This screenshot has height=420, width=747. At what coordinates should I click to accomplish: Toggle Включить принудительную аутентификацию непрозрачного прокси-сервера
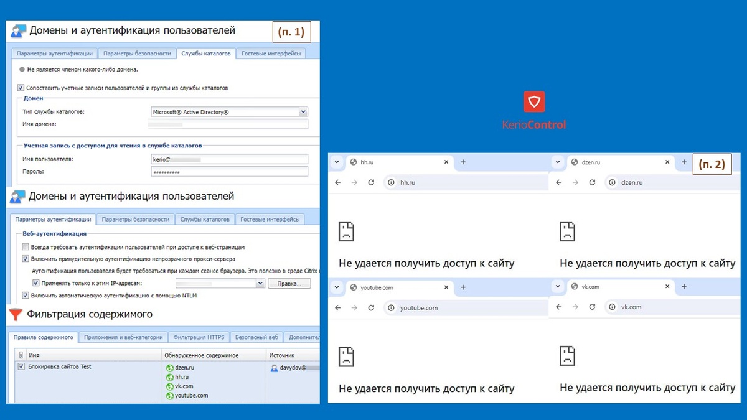pos(26,259)
